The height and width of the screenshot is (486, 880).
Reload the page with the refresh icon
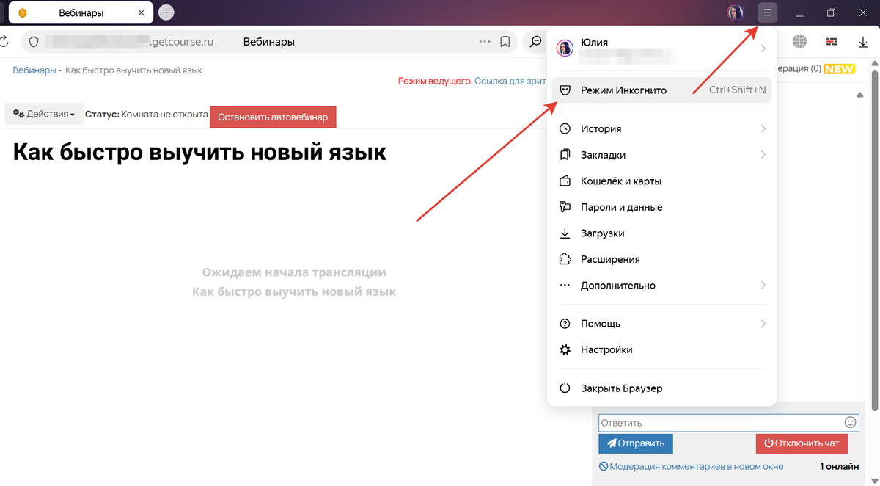6,42
